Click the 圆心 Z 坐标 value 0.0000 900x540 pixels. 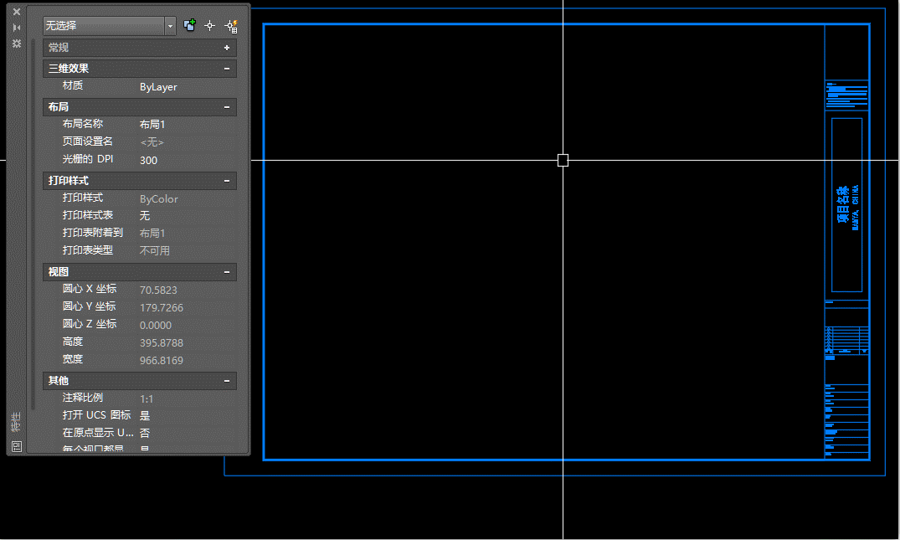tap(156, 326)
